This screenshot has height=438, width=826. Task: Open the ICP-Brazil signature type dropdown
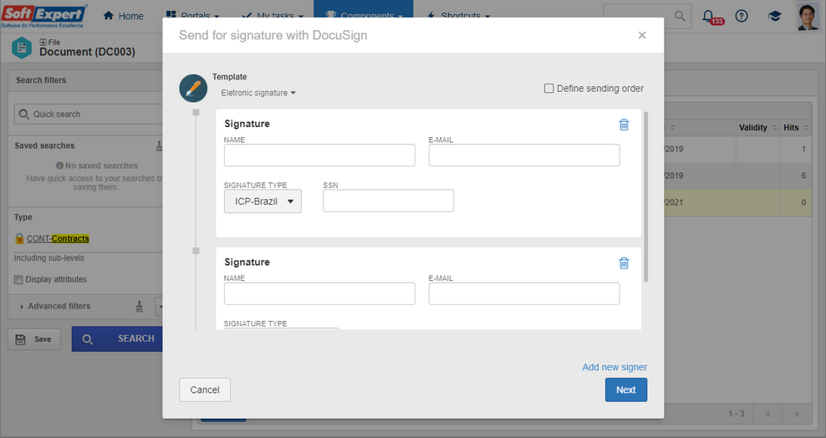tap(263, 201)
